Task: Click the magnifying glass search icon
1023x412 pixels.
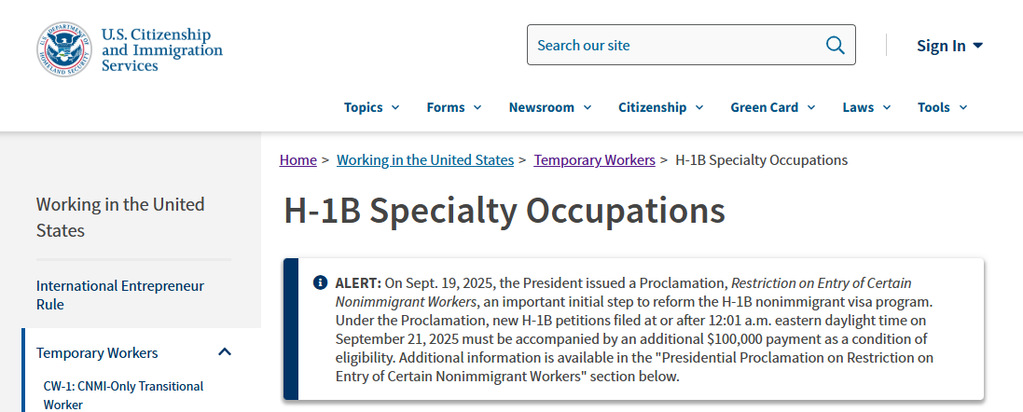Action: click(x=835, y=45)
